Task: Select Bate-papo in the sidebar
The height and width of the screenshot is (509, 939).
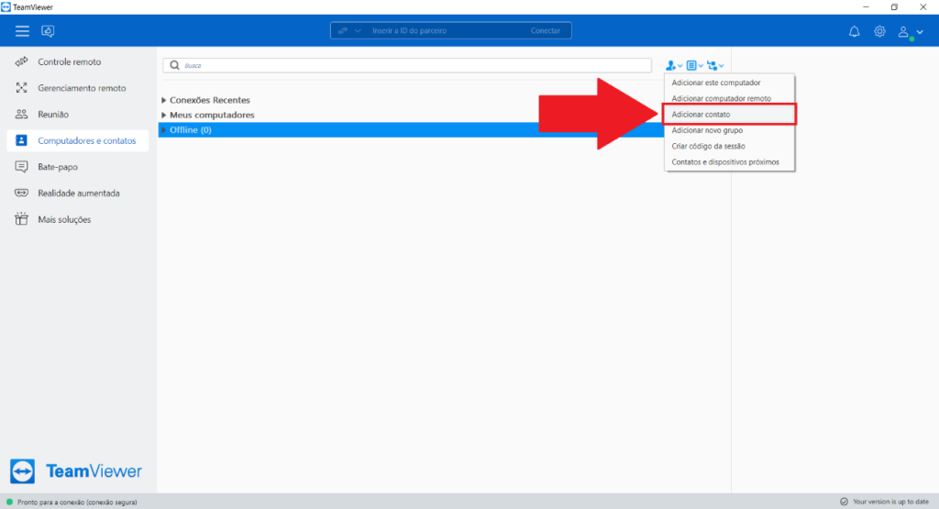Action: click(x=57, y=167)
